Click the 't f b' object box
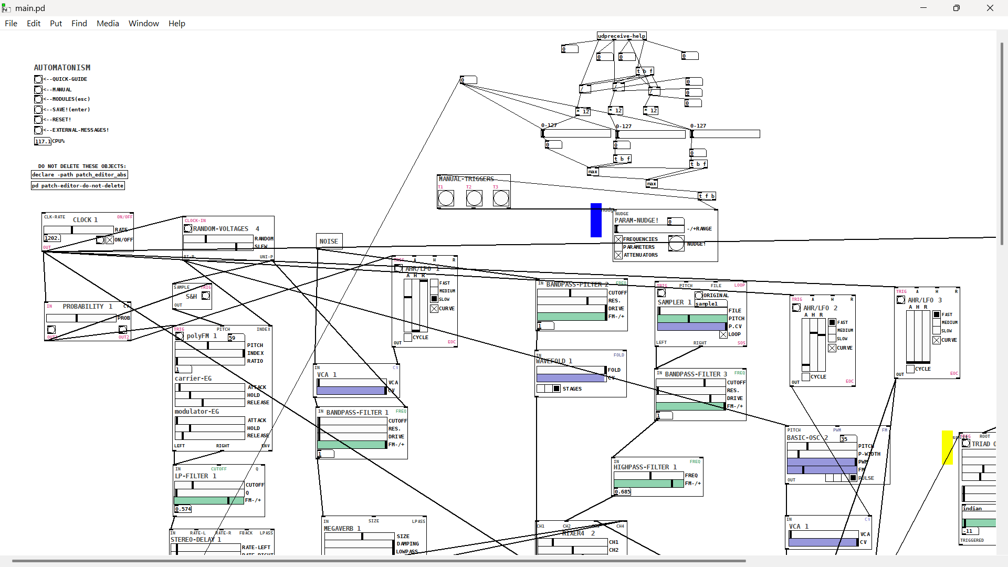This screenshot has width=1008, height=567. (x=707, y=196)
